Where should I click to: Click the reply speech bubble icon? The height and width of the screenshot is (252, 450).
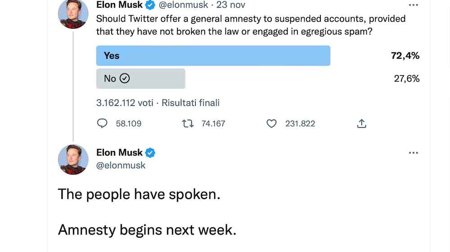pyautogui.click(x=102, y=123)
